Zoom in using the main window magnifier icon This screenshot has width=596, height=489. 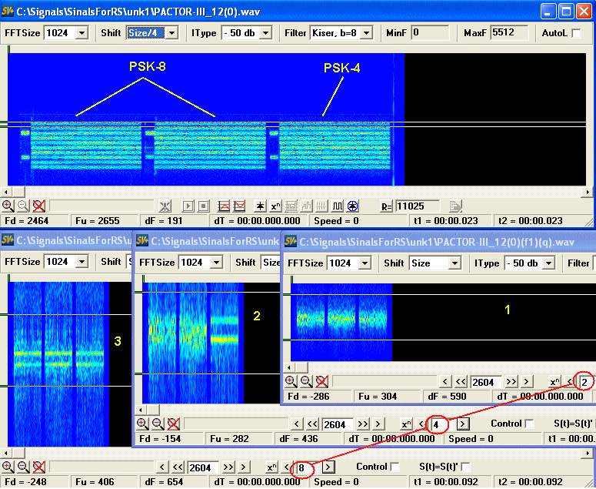pyautogui.click(x=8, y=206)
